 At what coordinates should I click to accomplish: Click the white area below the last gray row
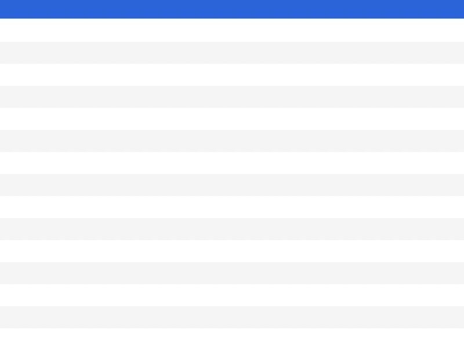click(232, 338)
